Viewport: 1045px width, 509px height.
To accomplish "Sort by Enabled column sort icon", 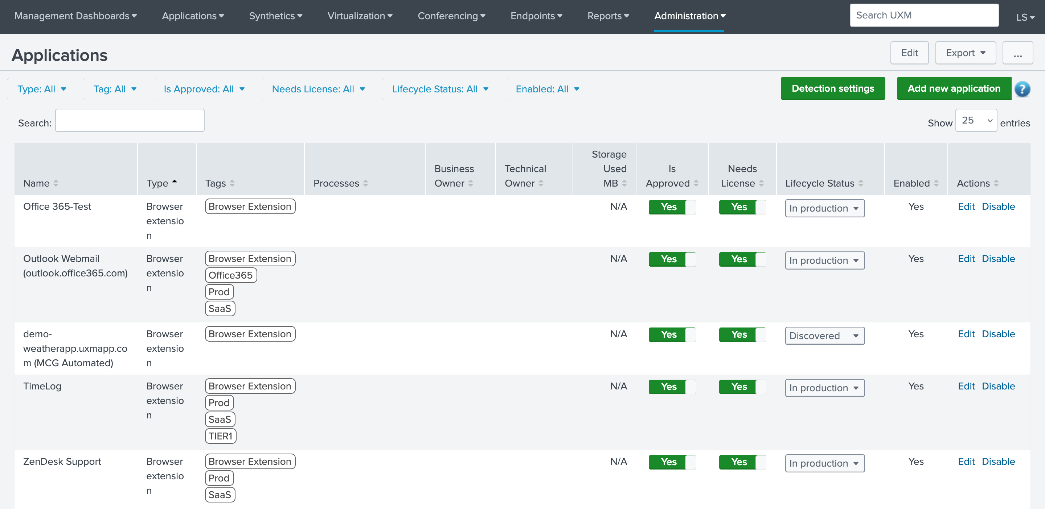I will coord(936,183).
